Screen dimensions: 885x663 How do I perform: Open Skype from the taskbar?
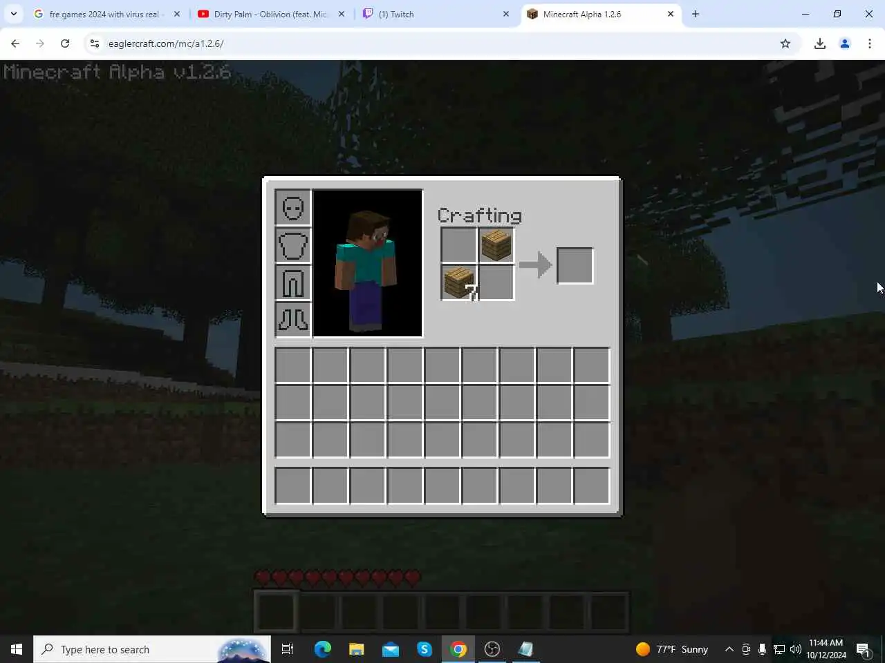coord(425,649)
